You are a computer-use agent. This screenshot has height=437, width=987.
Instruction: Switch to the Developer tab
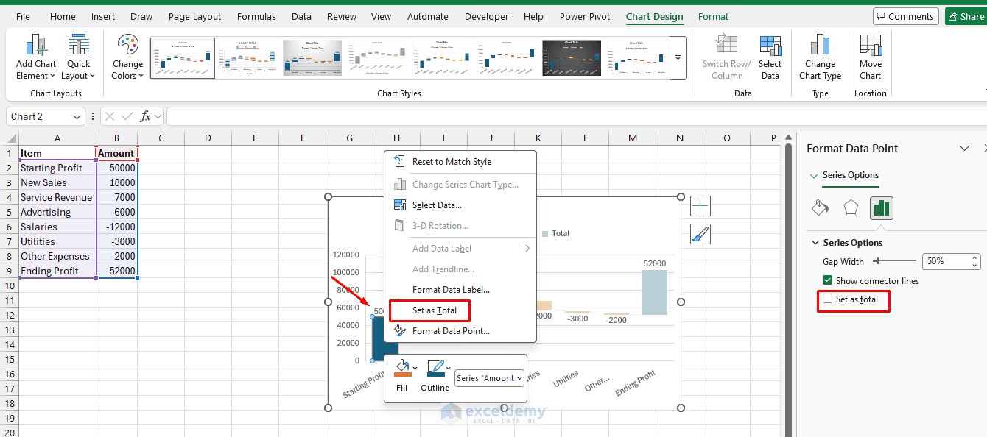(487, 16)
